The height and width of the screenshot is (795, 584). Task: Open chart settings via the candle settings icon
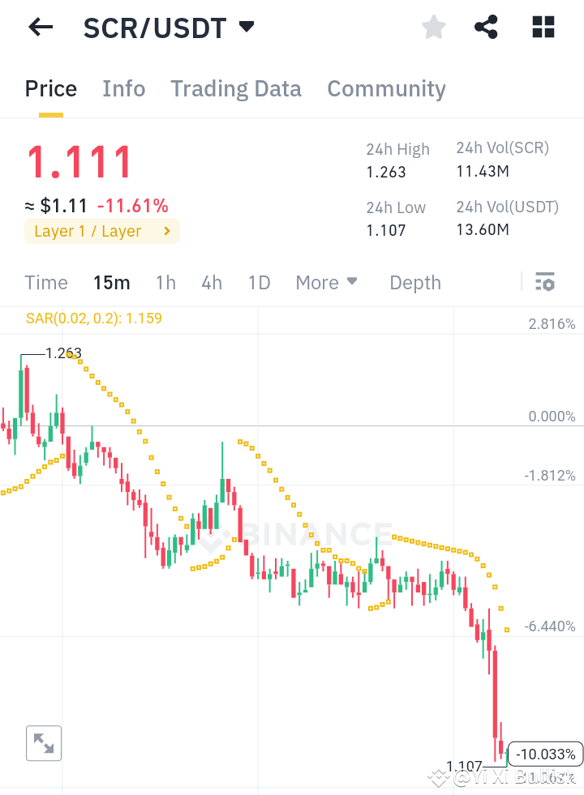click(545, 282)
